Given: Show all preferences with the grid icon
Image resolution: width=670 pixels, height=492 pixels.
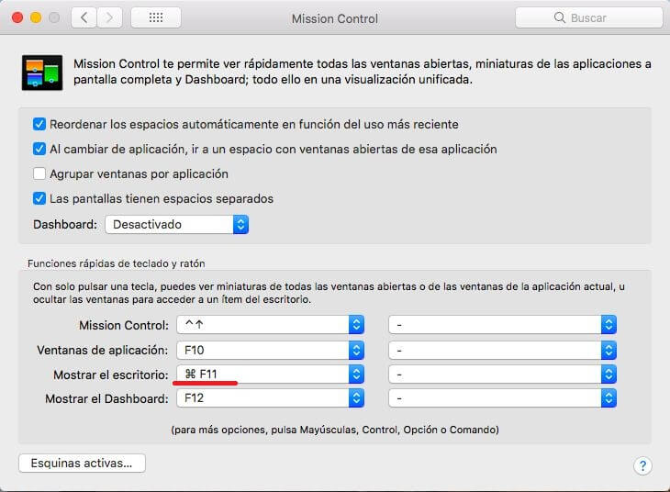Looking at the screenshot, I should [x=156, y=17].
